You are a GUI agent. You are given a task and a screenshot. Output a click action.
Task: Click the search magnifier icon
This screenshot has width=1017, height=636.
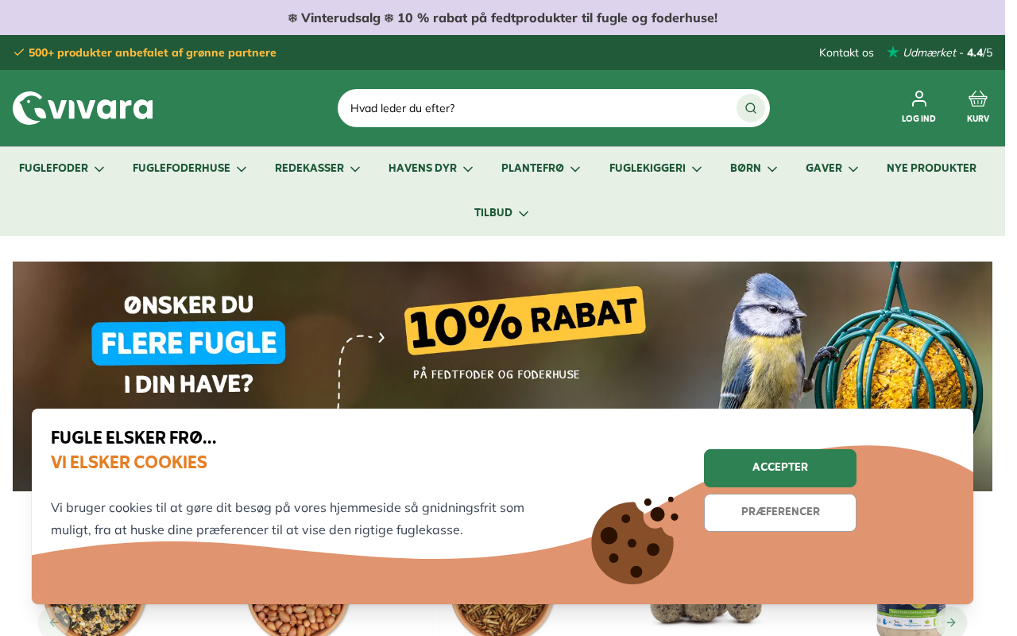click(x=750, y=108)
